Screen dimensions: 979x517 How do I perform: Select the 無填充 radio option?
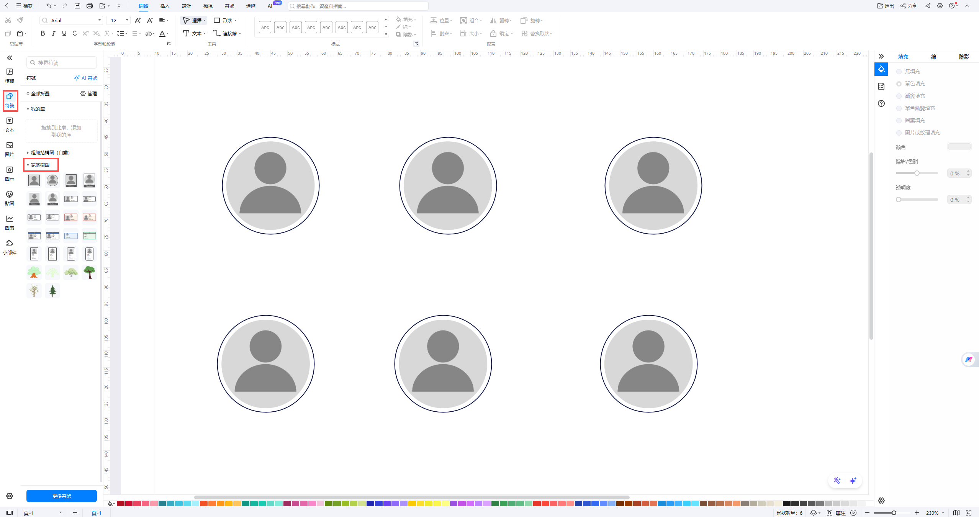[x=899, y=71]
